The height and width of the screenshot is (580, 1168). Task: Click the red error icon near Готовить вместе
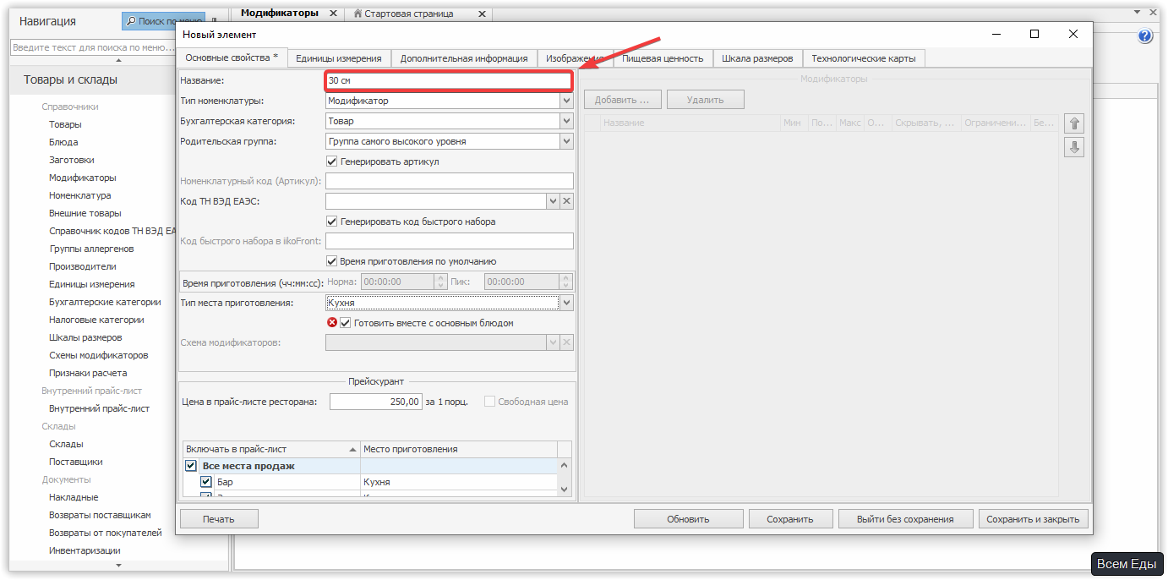pos(332,322)
